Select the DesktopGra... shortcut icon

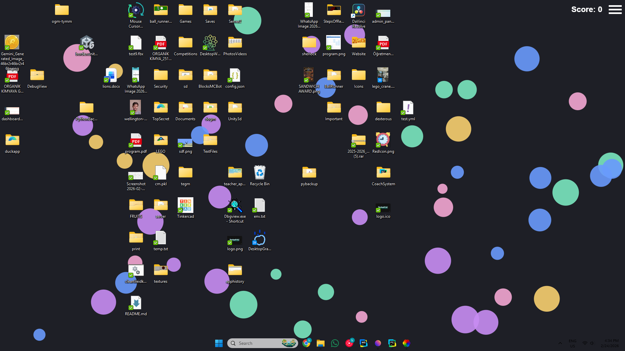(259, 238)
